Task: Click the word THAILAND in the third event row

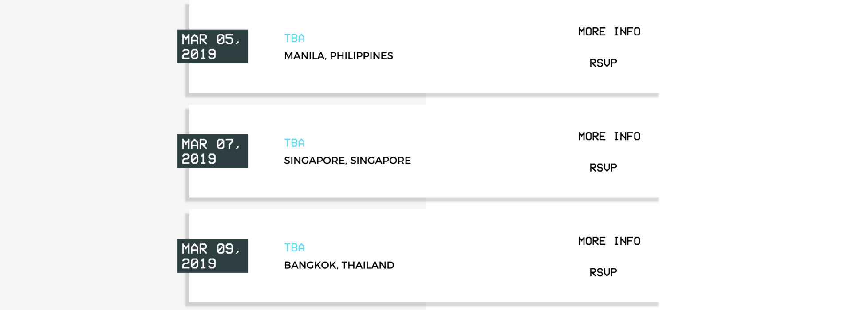Action: pos(367,265)
